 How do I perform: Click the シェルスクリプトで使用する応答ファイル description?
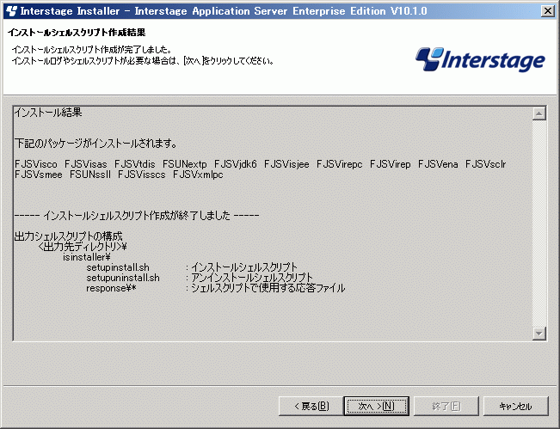[x=268, y=288]
